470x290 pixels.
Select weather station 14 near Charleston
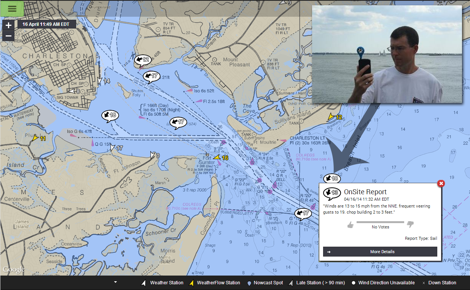point(104,81)
